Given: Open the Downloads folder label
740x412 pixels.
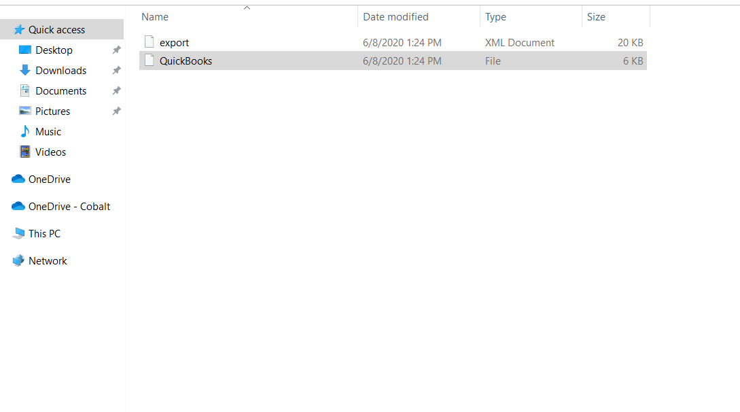Looking at the screenshot, I should point(61,70).
